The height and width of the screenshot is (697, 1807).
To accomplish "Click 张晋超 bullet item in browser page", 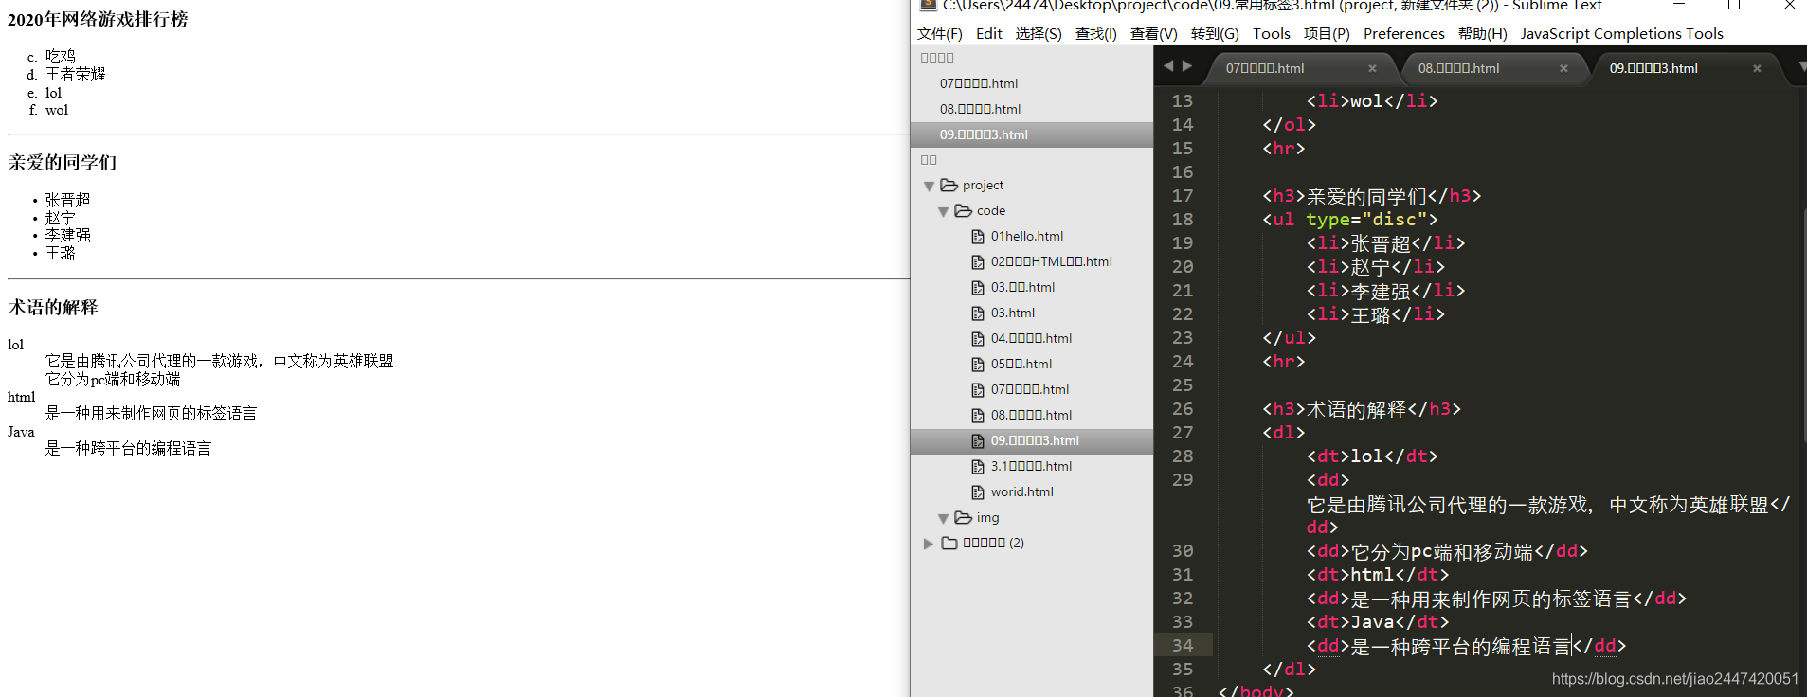I will pyautogui.click(x=68, y=200).
